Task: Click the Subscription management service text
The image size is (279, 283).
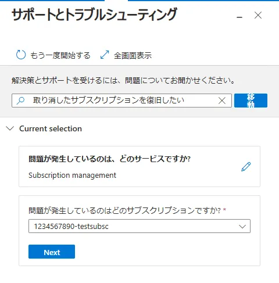Action: [73, 175]
